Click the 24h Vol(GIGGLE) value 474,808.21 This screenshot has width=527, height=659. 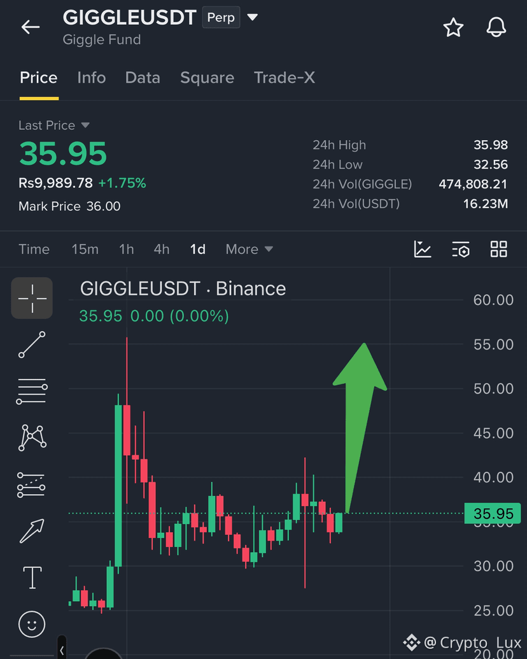tap(473, 184)
